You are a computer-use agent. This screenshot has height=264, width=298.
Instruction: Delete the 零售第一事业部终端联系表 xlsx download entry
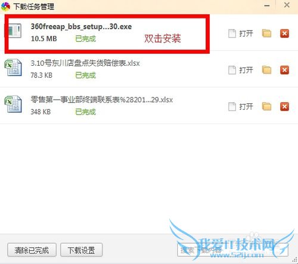284,106
